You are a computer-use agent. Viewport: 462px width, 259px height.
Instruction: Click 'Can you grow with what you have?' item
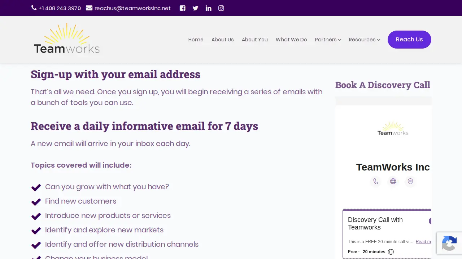click(x=107, y=187)
